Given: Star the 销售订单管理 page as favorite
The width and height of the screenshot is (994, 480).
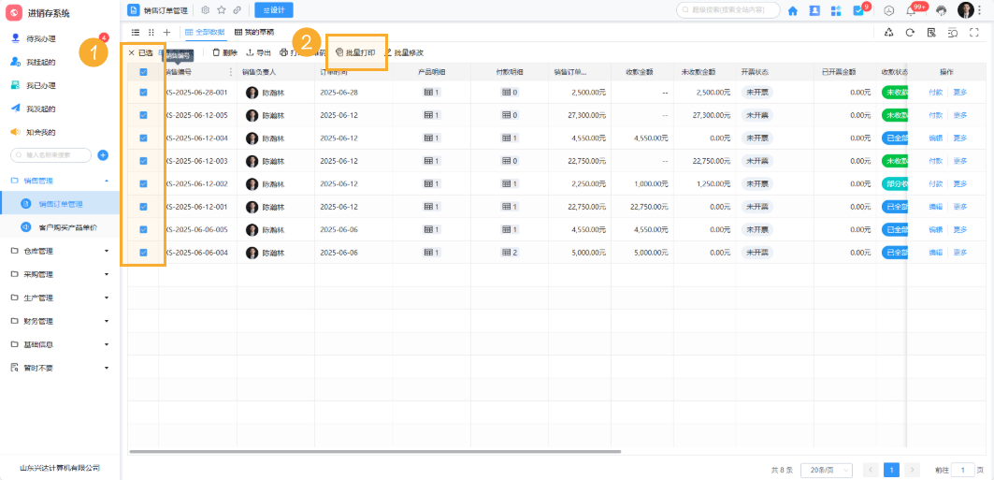Looking at the screenshot, I should [222, 10].
